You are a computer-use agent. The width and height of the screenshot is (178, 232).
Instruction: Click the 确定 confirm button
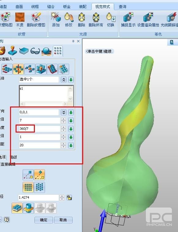[44, 220]
